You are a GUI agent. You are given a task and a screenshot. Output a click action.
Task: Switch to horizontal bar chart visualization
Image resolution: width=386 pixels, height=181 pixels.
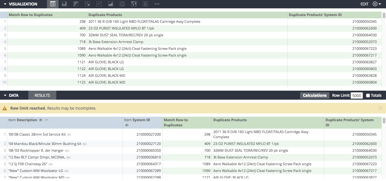point(76,4)
